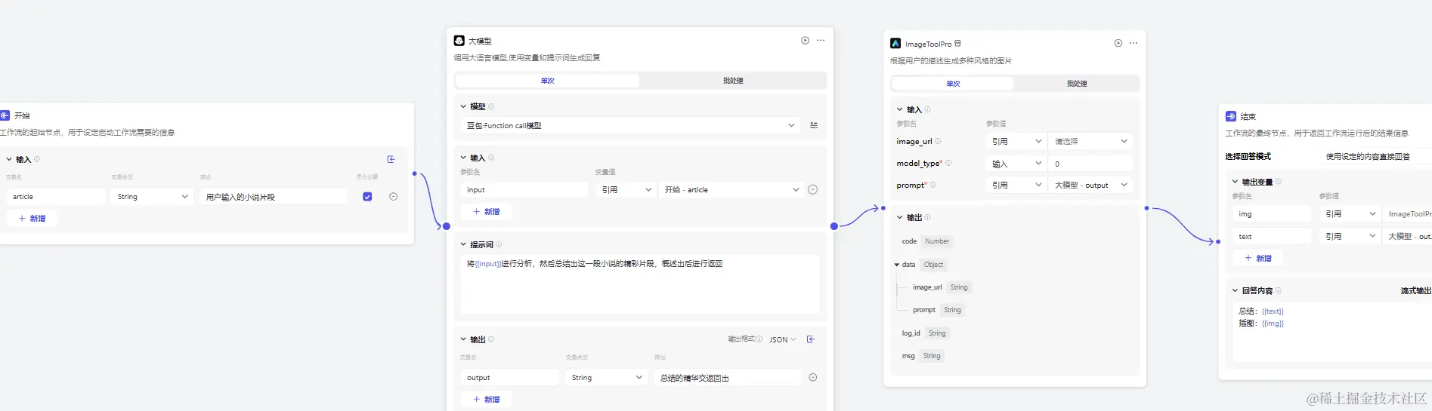
Task: Click 新增 under 大模型 输出 section
Action: click(x=487, y=400)
